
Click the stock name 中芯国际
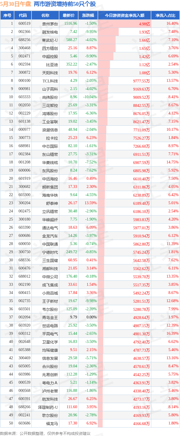click(x=50, y=146)
